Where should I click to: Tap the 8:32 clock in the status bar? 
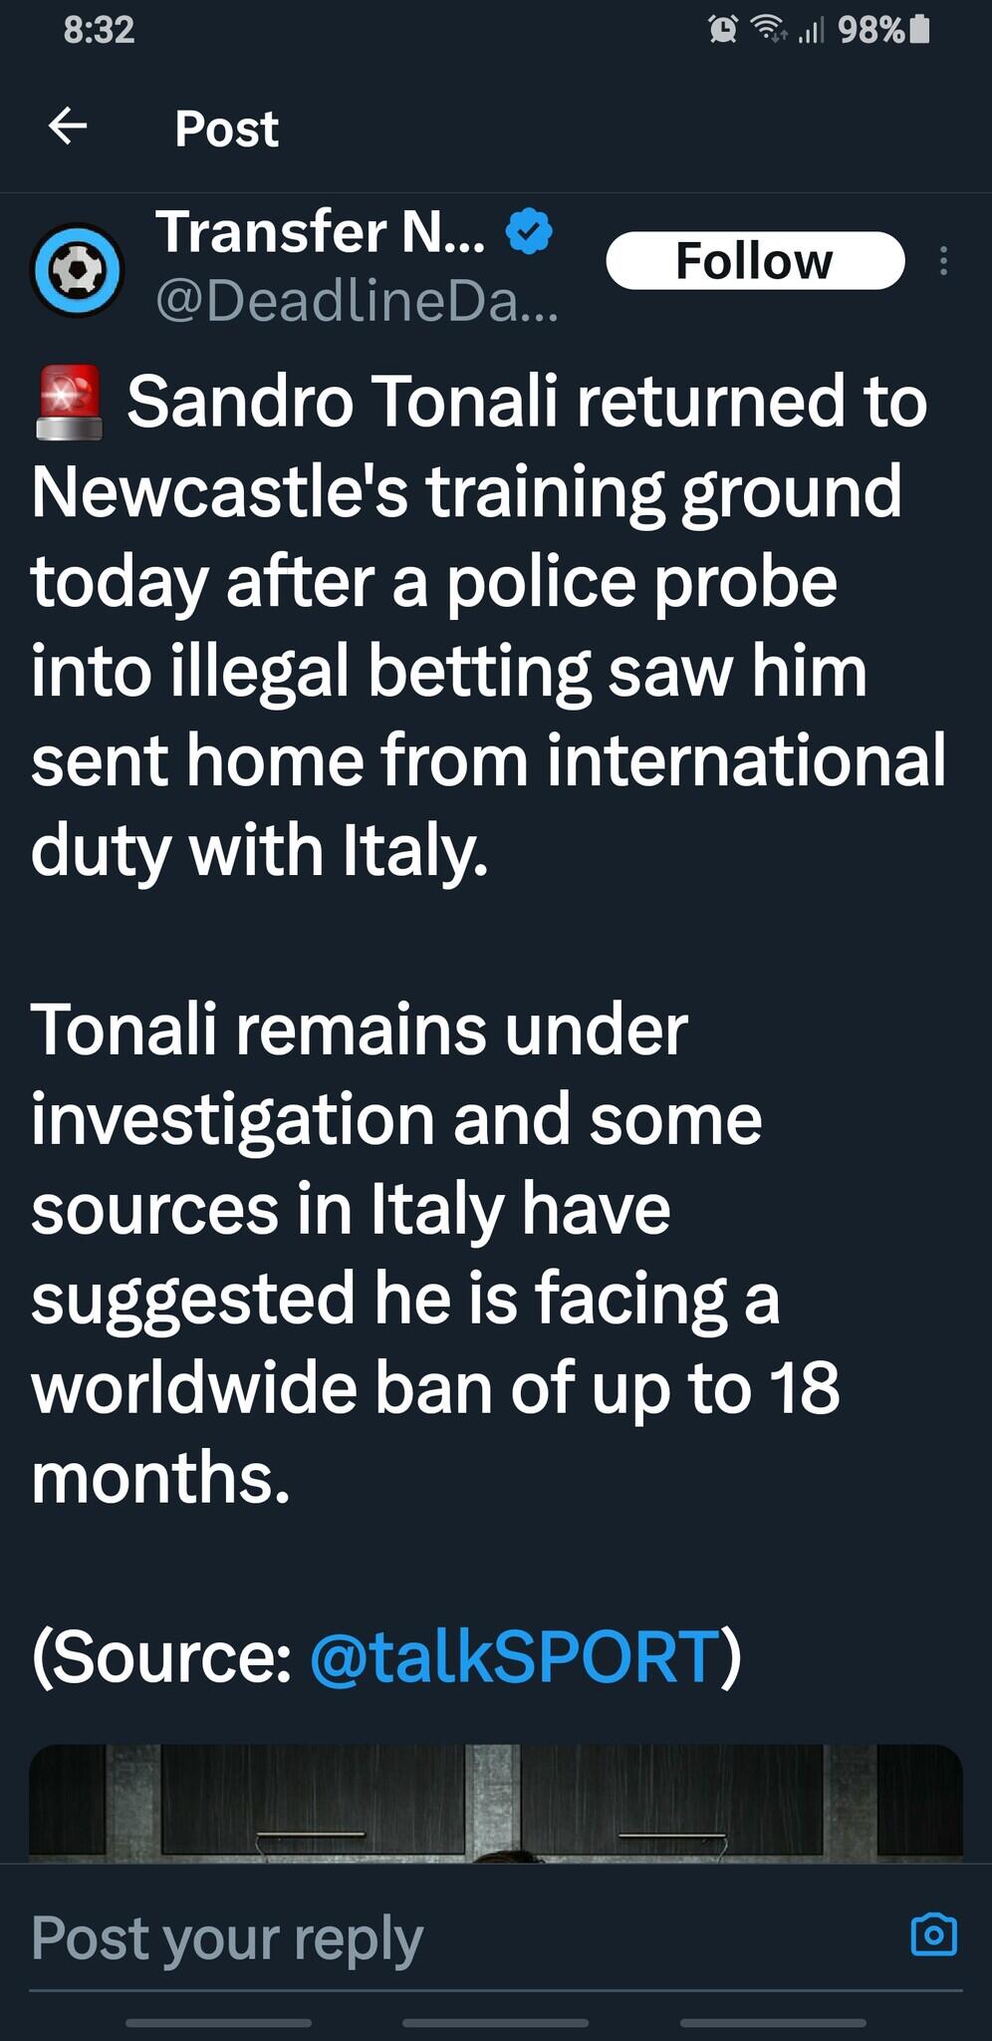pyautogui.click(x=99, y=30)
